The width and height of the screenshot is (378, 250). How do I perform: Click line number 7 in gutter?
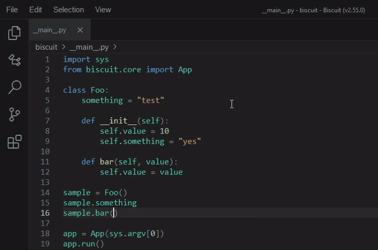(47, 120)
